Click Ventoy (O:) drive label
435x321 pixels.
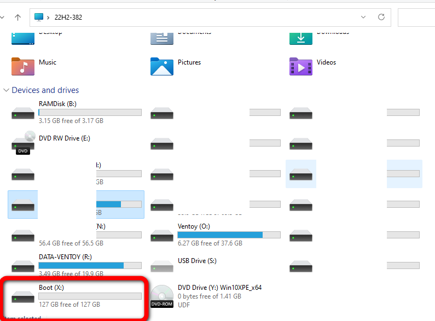tap(194, 226)
